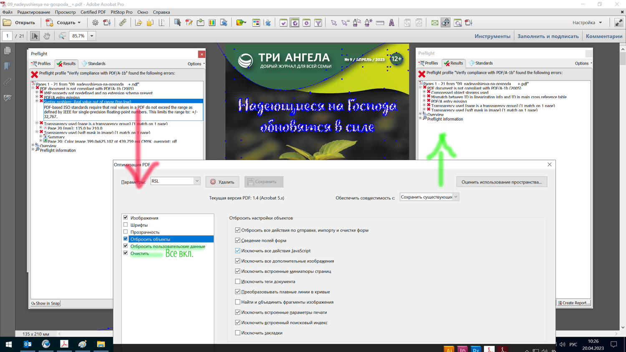
Task: Click 'Оценить использование пространства...' button
Action: tap(501, 182)
